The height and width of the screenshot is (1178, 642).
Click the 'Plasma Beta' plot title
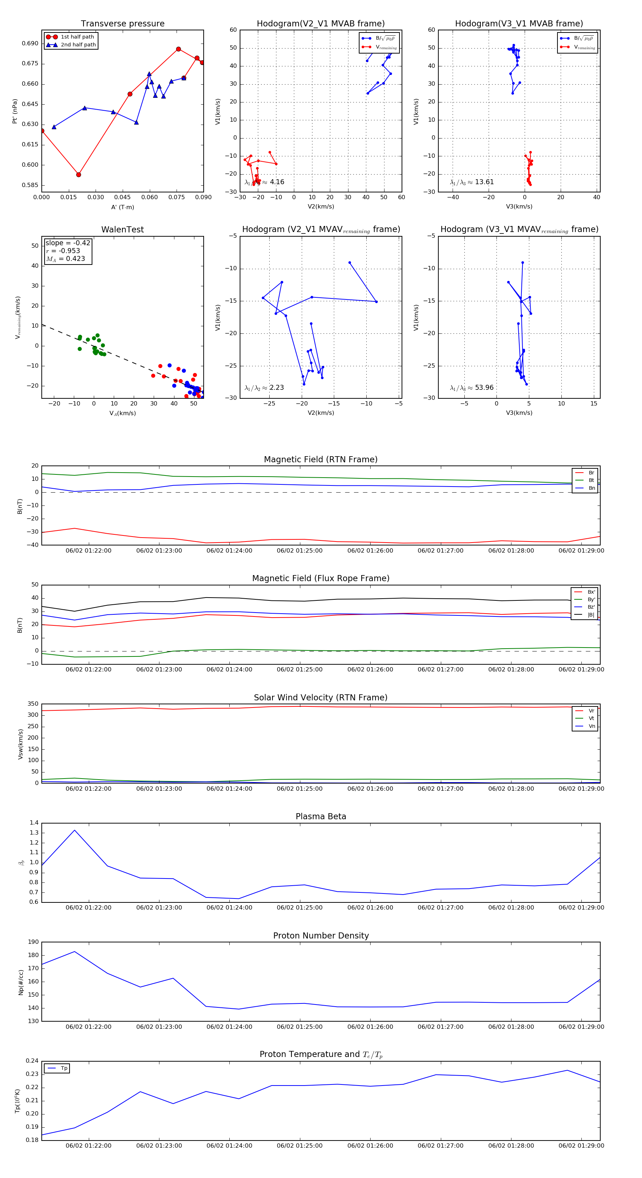coord(321,816)
